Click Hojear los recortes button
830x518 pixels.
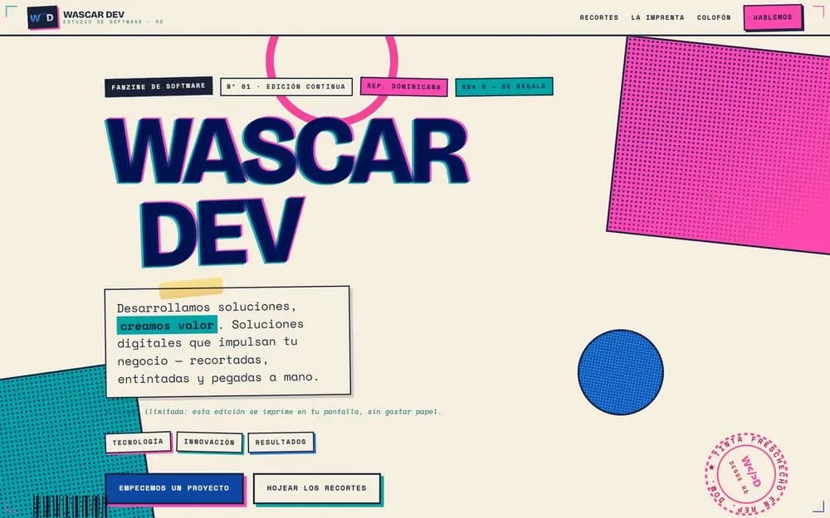(316, 488)
